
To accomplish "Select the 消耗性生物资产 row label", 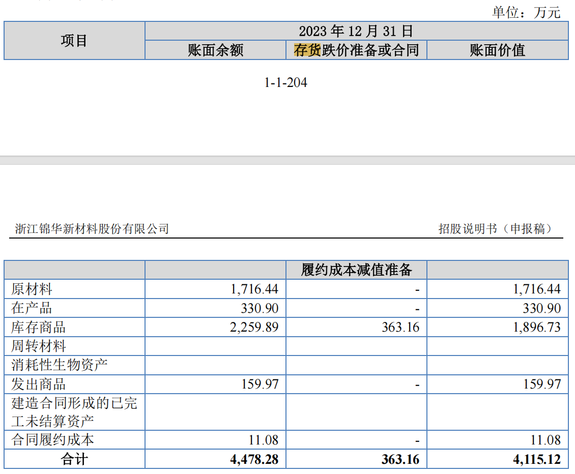I will click(60, 365).
